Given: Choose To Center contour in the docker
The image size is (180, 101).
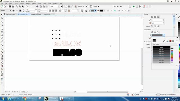Looking at the screenshot, I should click(152, 17).
